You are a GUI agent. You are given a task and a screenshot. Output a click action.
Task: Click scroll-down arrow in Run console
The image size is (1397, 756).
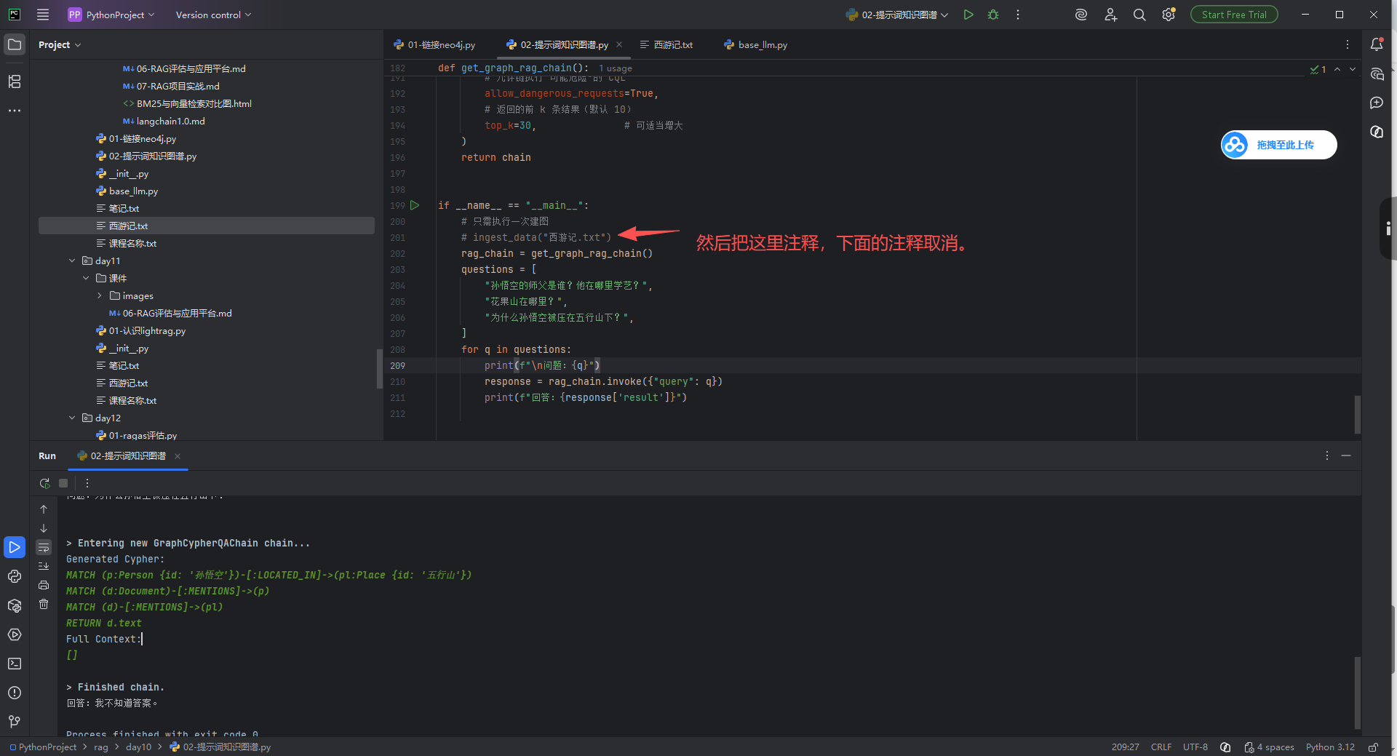[x=44, y=528]
